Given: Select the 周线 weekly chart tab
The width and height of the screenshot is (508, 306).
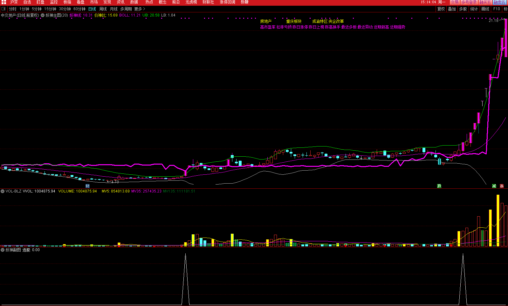Looking at the screenshot, I should [x=103, y=9].
